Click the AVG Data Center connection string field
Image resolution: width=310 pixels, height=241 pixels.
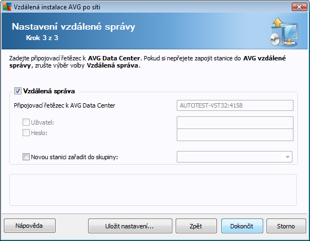click(235, 105)
